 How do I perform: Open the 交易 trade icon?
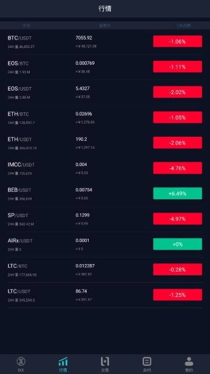click(x=105, y=362)
